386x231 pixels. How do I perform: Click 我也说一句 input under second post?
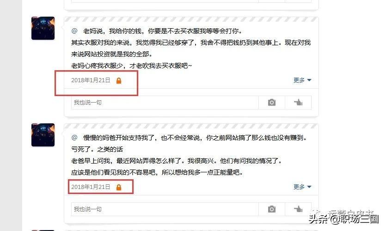(165, 209)
